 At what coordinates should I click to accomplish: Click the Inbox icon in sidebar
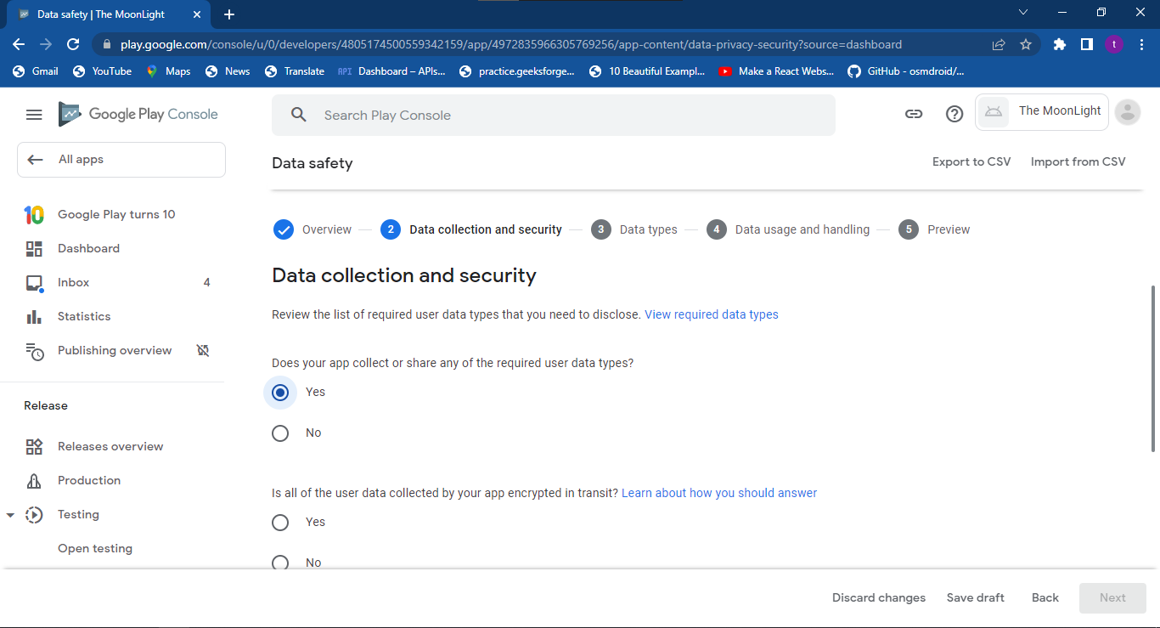tap(34, 283)
